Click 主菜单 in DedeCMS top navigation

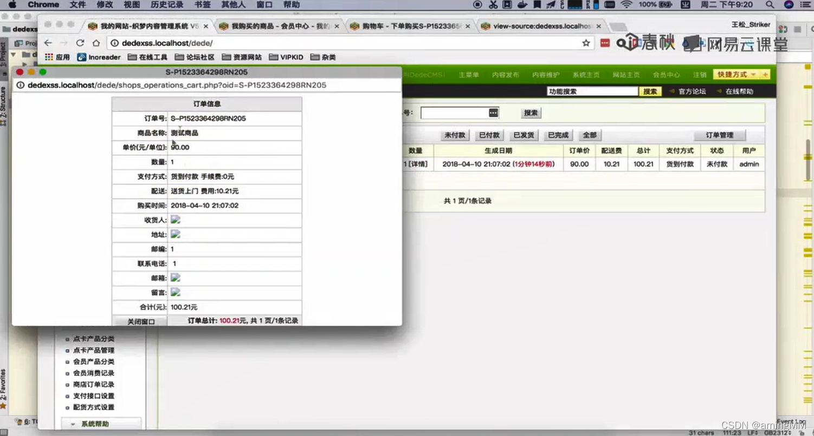(x=469, y=75)
